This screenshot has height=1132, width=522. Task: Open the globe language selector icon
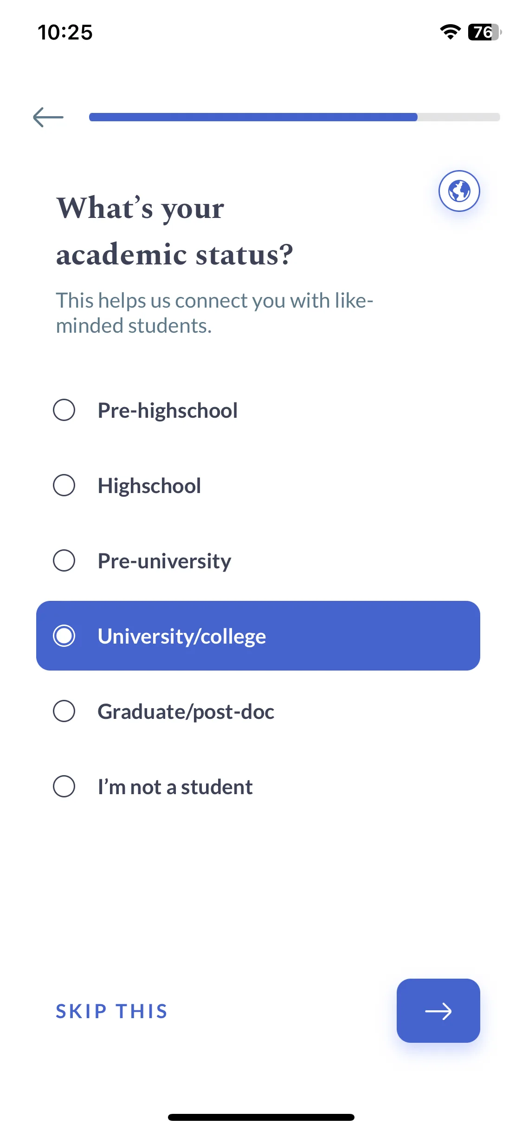tap(459, 191)
